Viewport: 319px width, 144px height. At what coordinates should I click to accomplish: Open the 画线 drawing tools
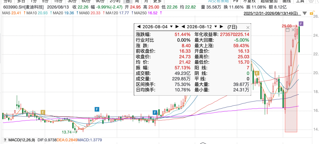coord(287,1)
